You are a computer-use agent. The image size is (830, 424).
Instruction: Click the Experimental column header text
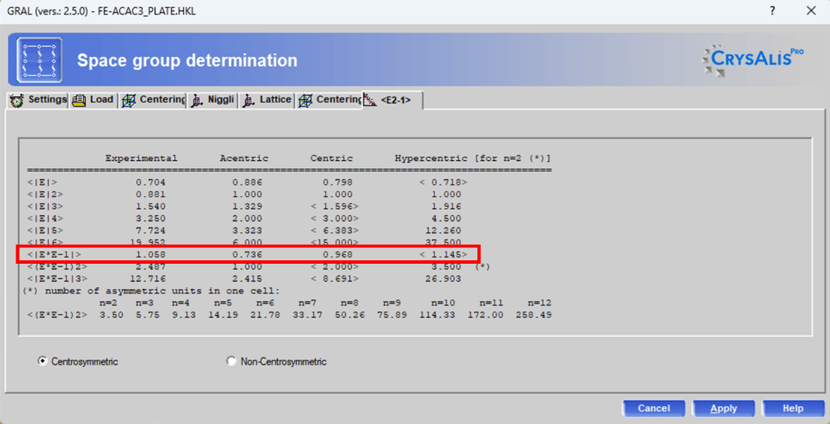coord(141,158)
